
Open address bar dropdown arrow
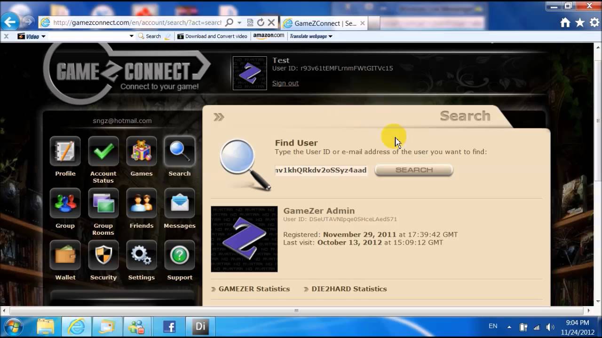pos(239,23)
